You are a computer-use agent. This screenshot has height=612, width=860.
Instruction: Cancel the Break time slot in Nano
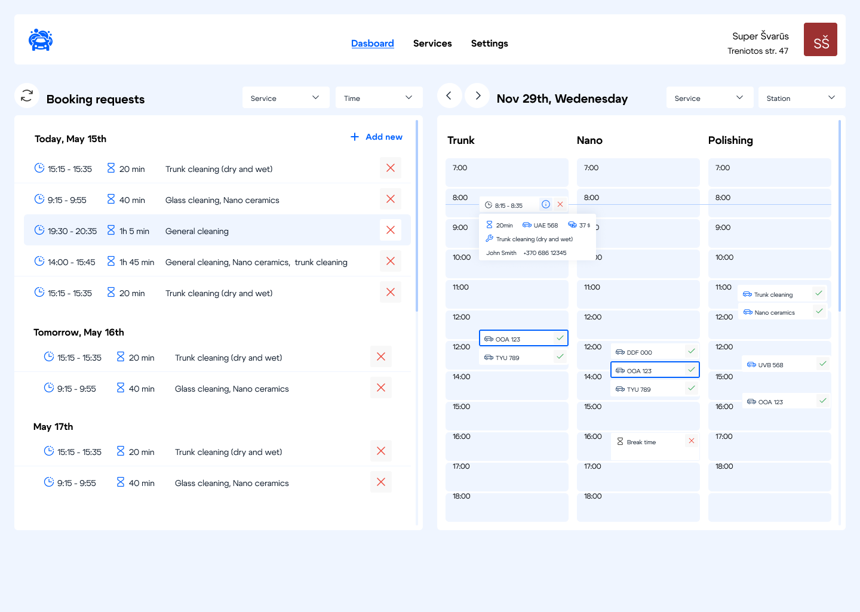[x=691, y=441]
